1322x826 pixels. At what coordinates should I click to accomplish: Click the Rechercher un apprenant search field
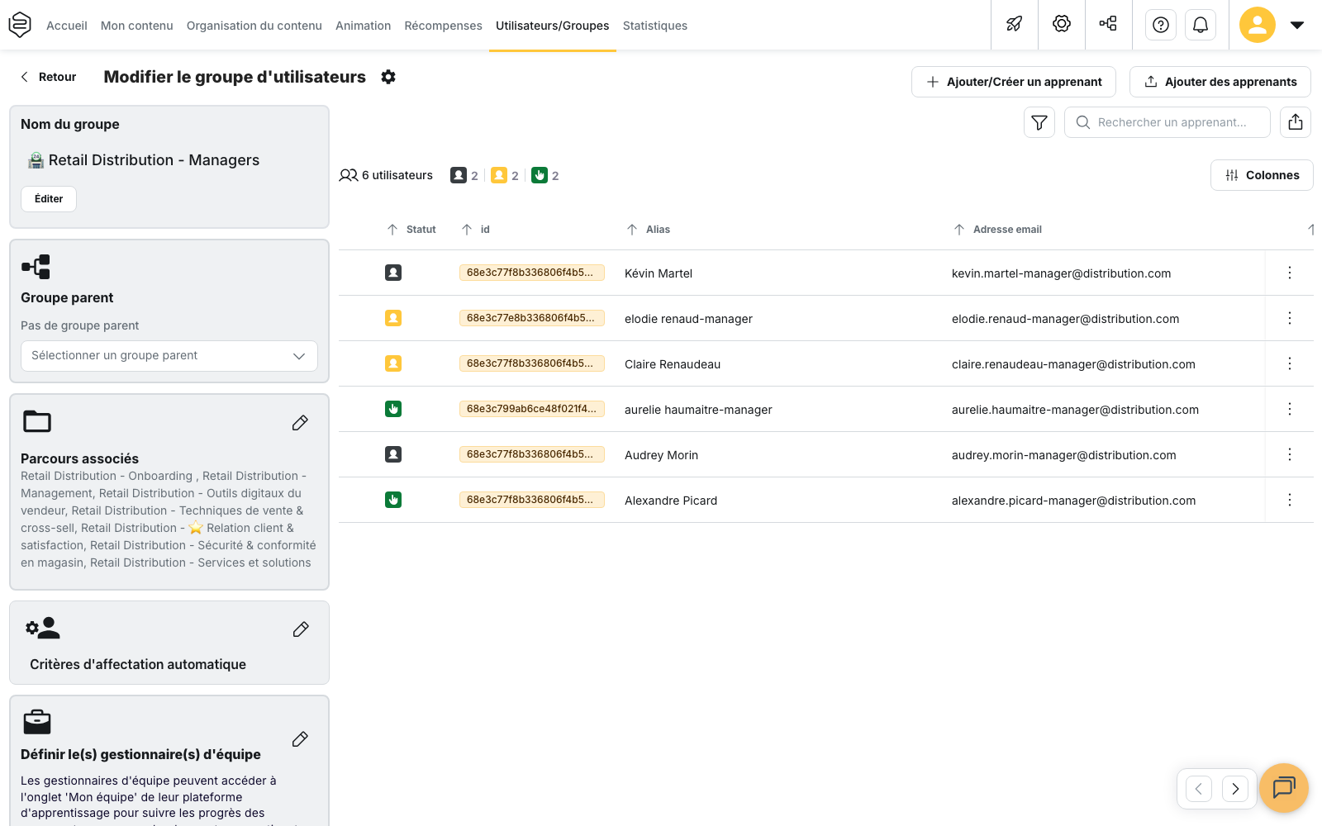tap(1167, 122)
